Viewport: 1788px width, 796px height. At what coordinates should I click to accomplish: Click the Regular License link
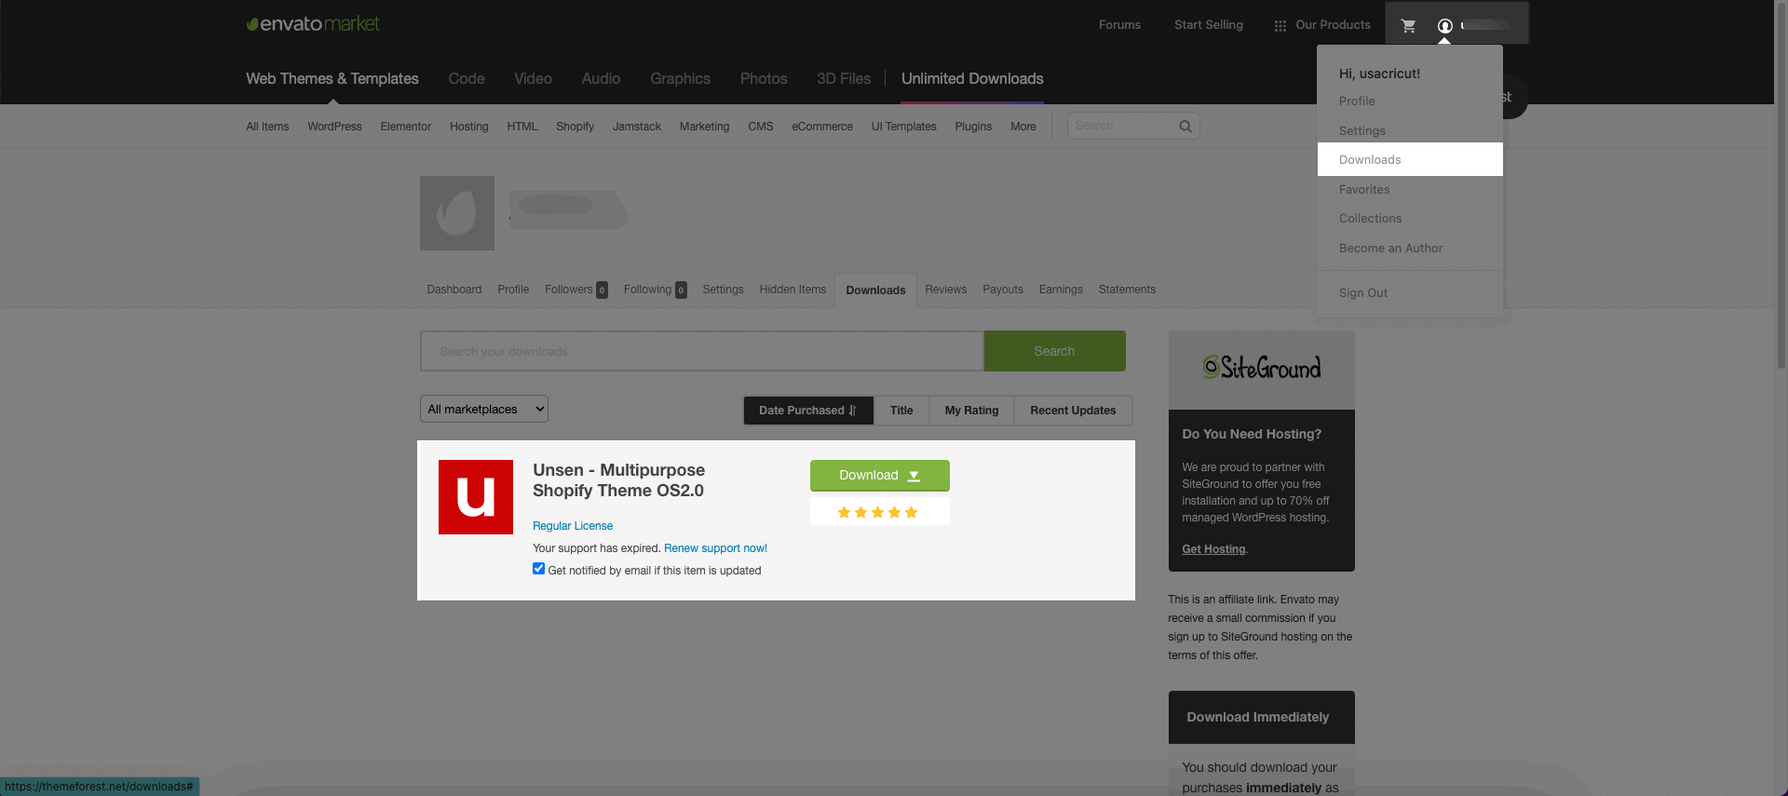(x=573, y=526)
